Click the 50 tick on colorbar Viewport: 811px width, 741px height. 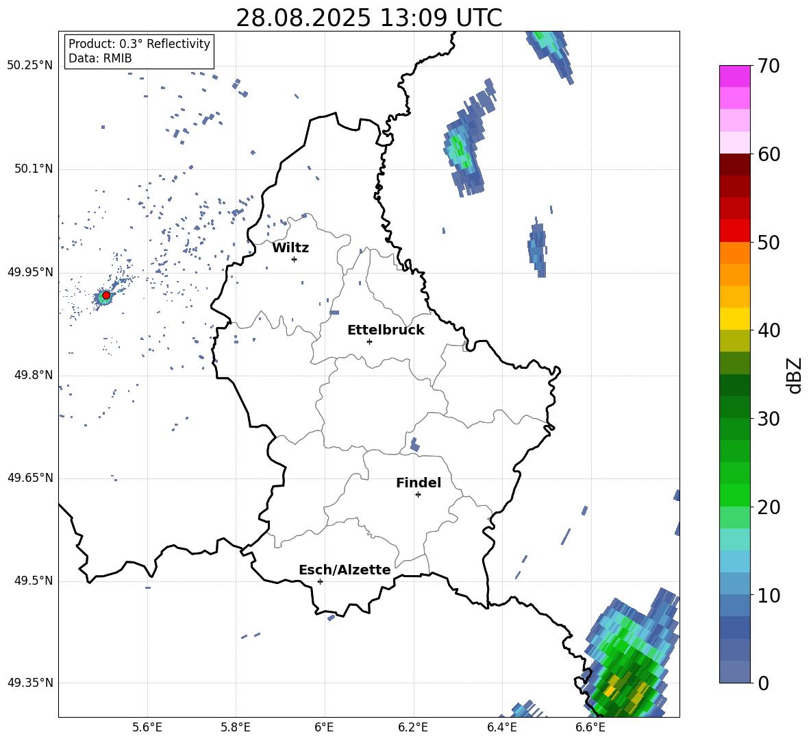click(769, 242)
